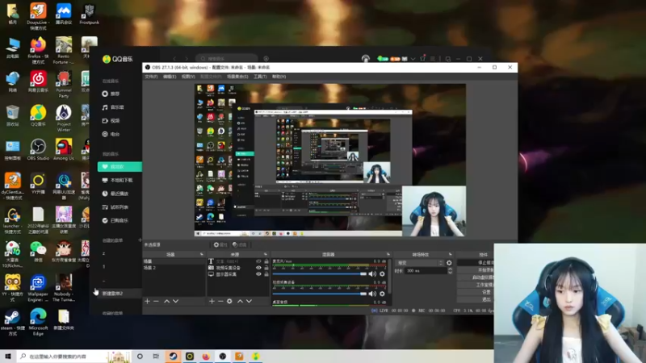Open source properties with the gear under the Sources list
The width and height of the screenshot is (646, 363).
(229, 301)
